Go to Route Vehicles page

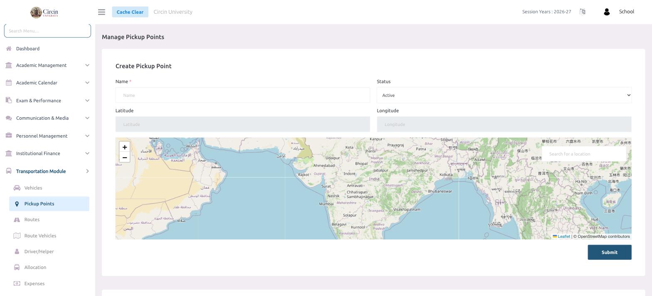pos(40,236)
